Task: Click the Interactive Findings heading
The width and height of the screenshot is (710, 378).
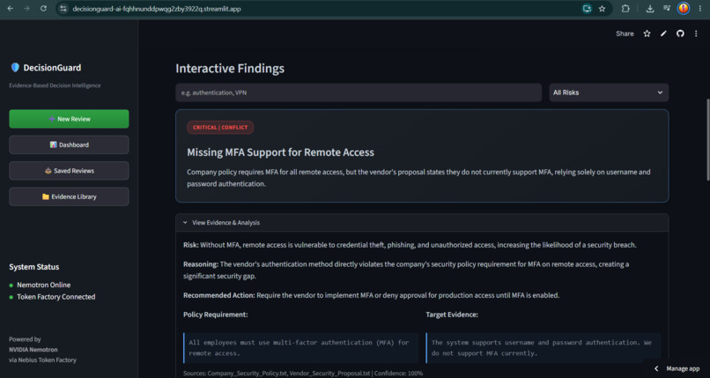Action: [x=230, y=69]
